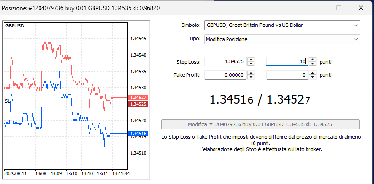374x184 pixels.
Task: Click Modifica #1204079736 position button
Action: coord(260,124)
